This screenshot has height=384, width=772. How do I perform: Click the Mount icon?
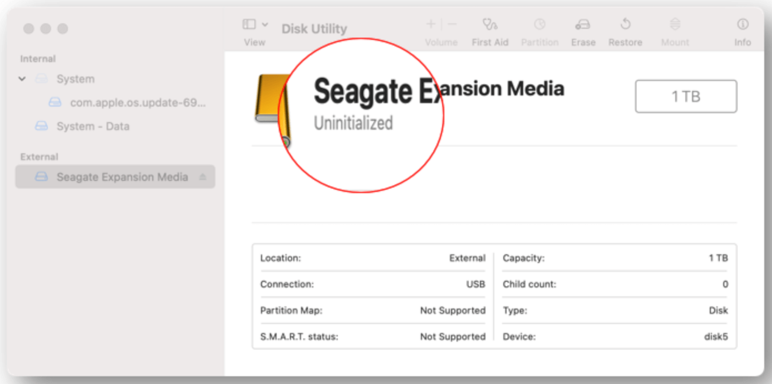coord(674,28)
